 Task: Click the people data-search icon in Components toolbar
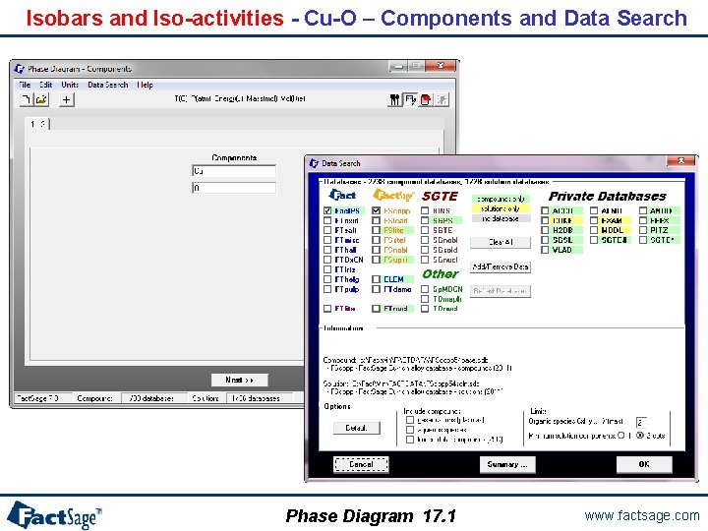[395, 99]
